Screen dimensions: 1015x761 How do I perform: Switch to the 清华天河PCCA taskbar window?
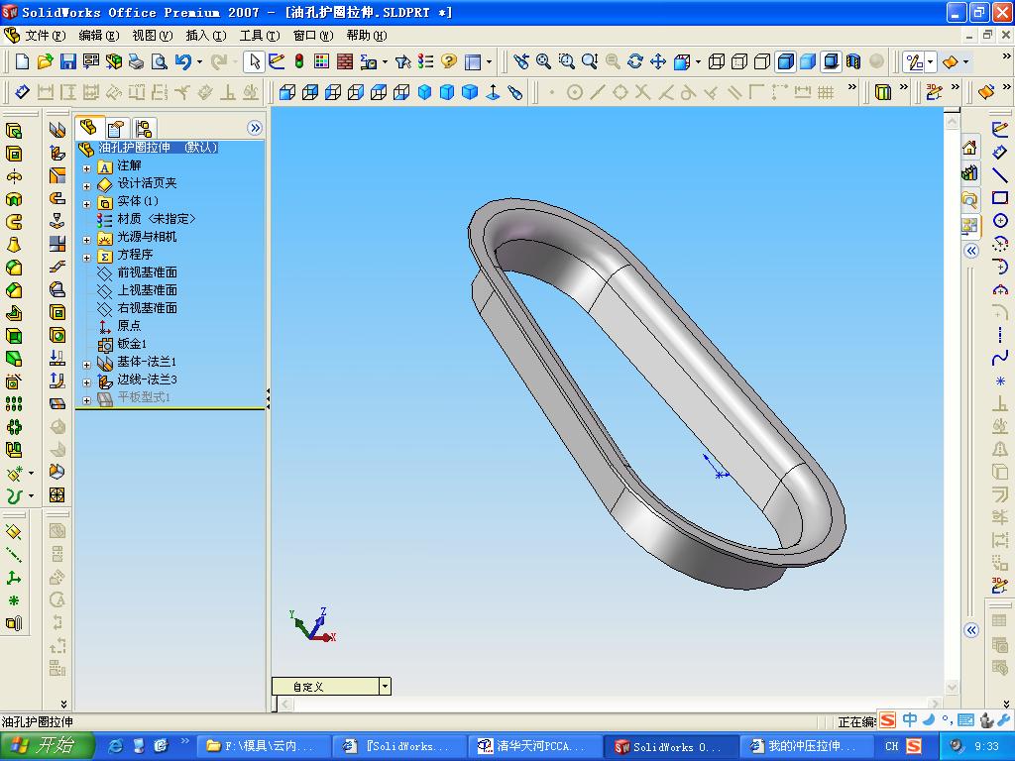point(535,747)
